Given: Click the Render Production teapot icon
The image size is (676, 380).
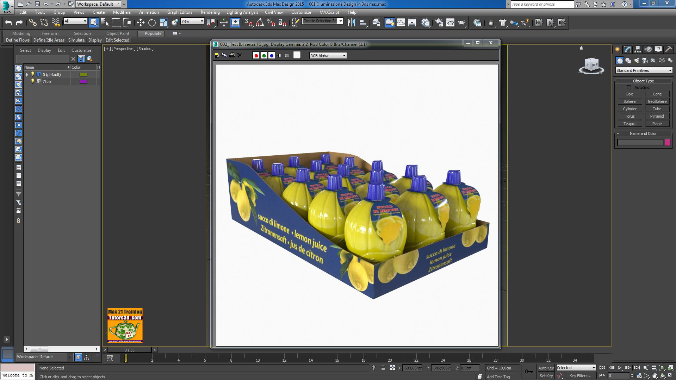Looking at the screenshot, I should pyautogui.click(x=461, y=23).
